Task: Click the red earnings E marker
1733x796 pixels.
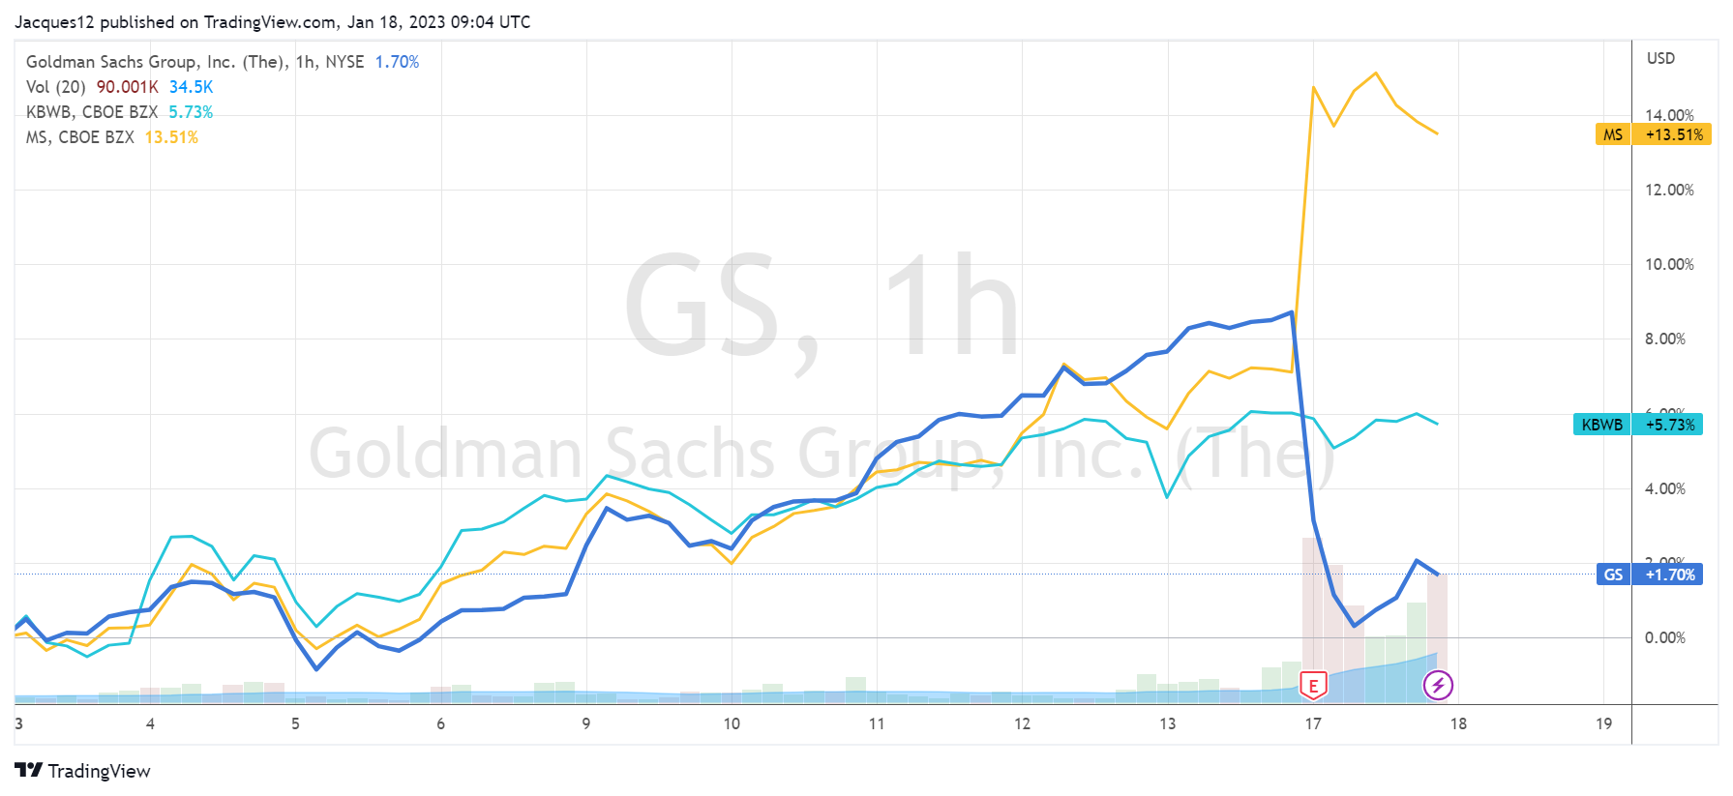Action: tap(1313, 686)
